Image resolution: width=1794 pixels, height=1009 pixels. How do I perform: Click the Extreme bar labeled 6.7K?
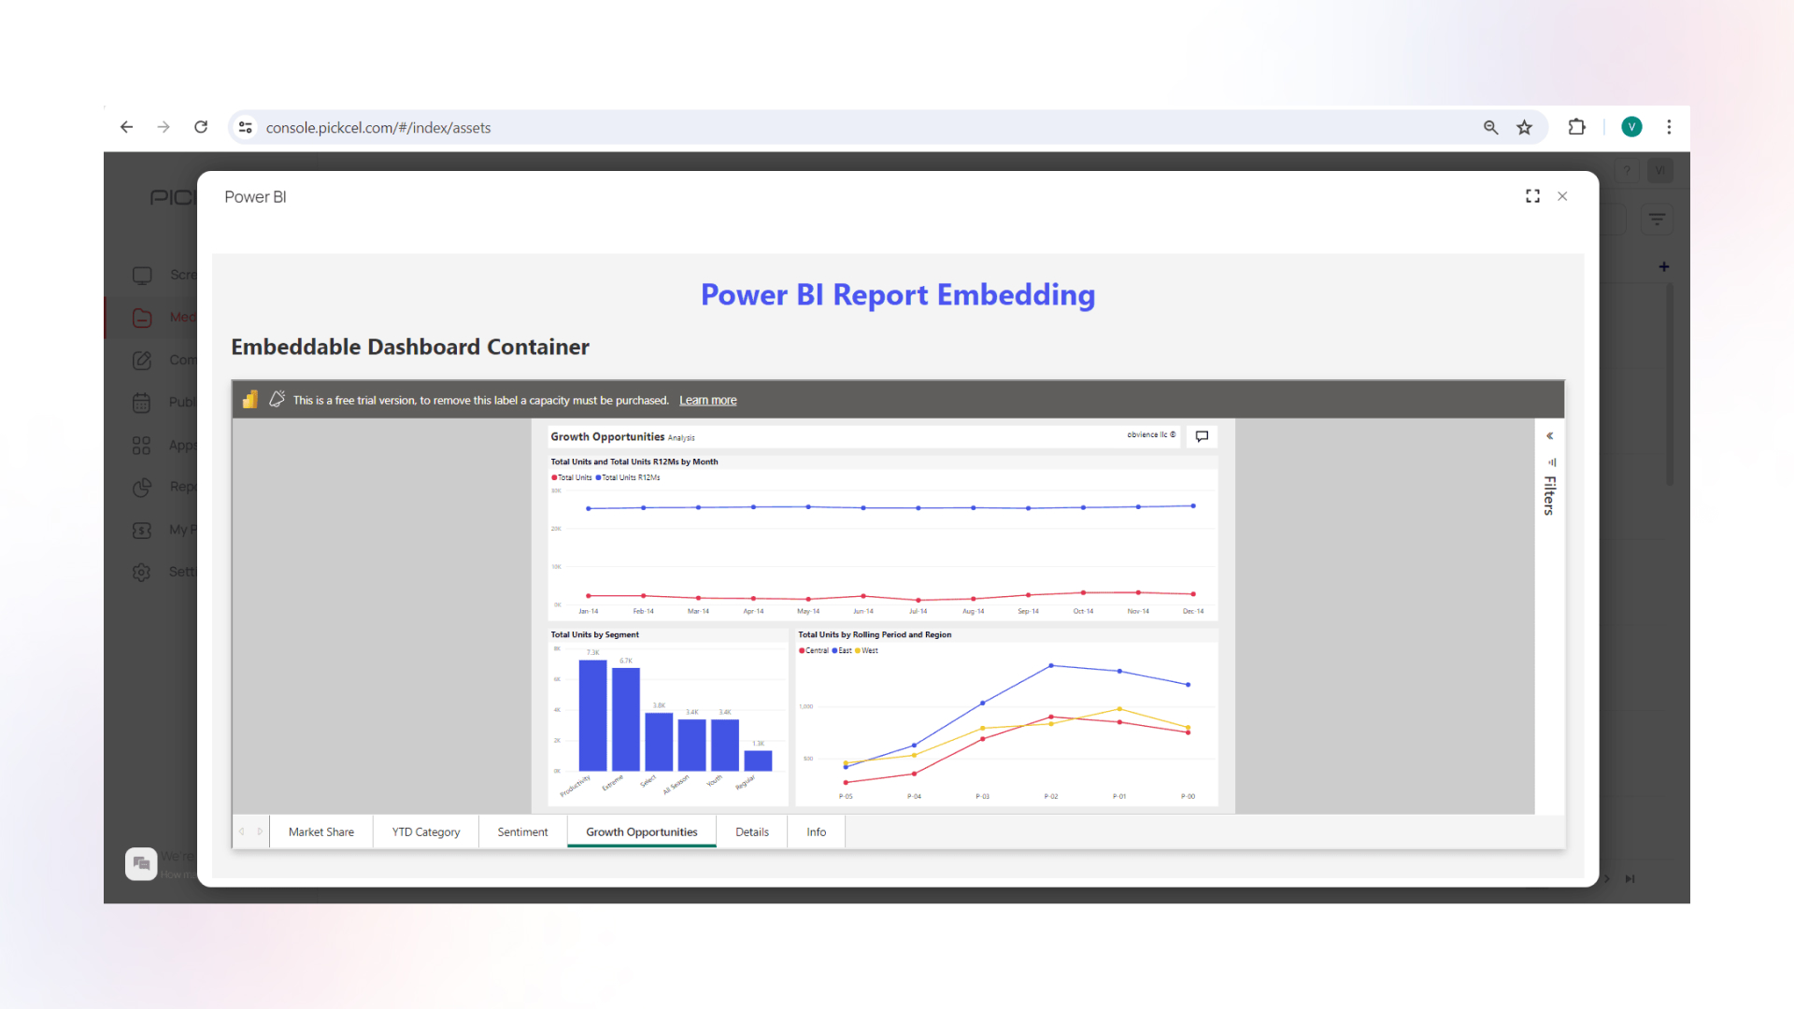click(x=626, y=718)
